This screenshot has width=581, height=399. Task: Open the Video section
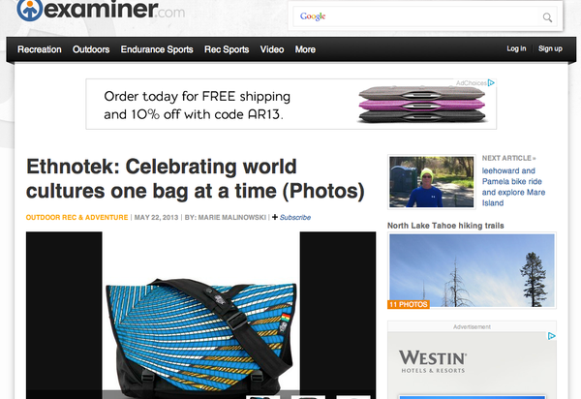coord(271,49)
